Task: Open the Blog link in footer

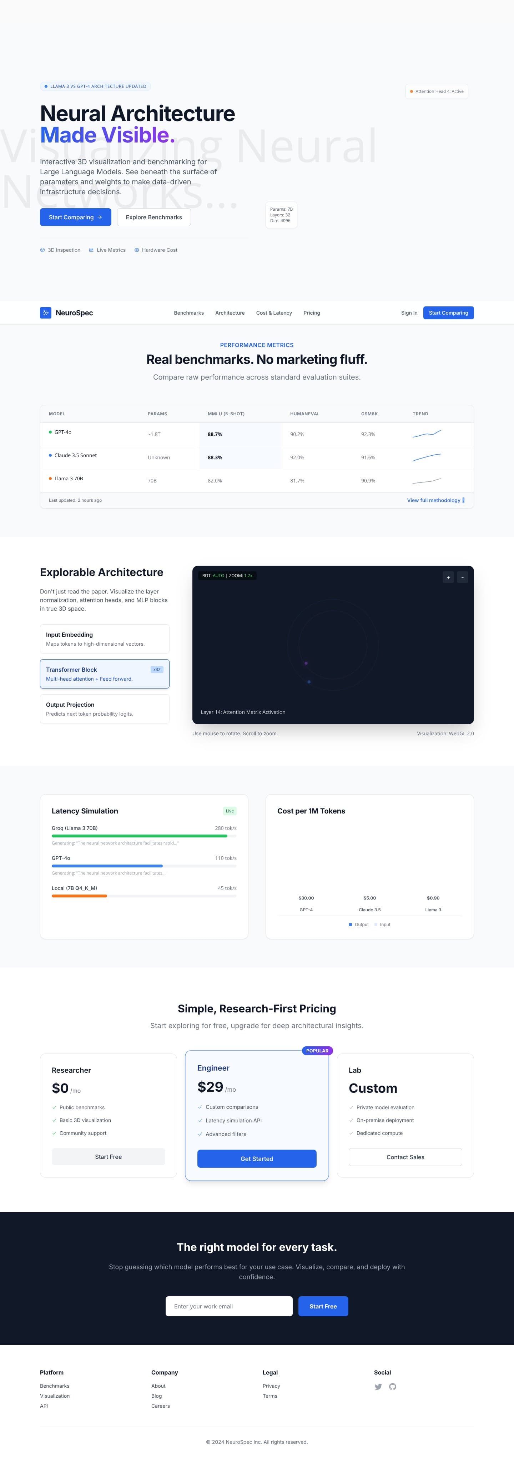Action: tap(157, 1396)
